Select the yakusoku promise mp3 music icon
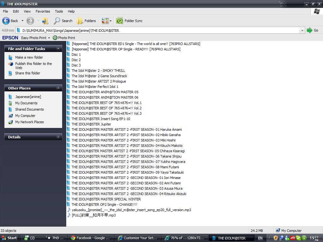The image size is (323, 242). tap(68, 210)
